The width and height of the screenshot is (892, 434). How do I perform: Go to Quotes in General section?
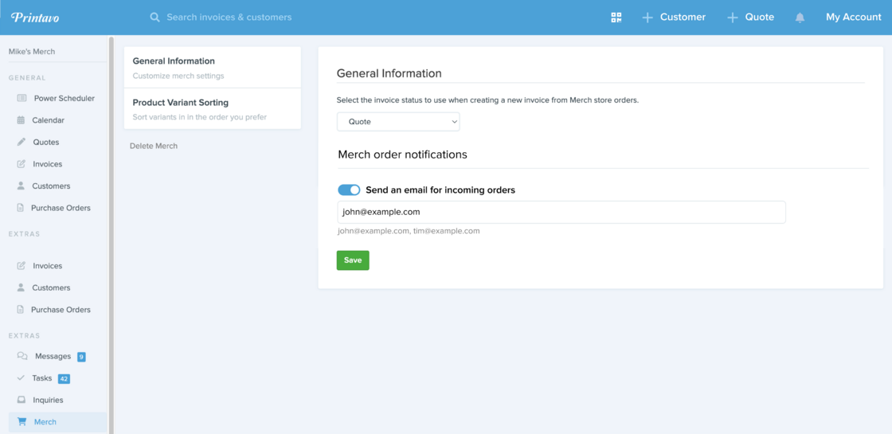[x=45, y=142]
